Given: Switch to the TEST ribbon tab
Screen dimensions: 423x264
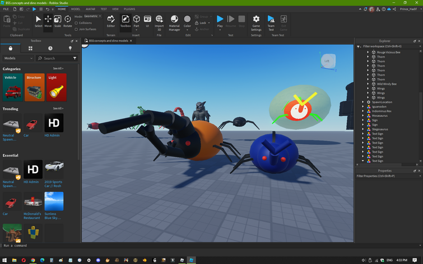Looking at the screenshot, I should point(104,9).
